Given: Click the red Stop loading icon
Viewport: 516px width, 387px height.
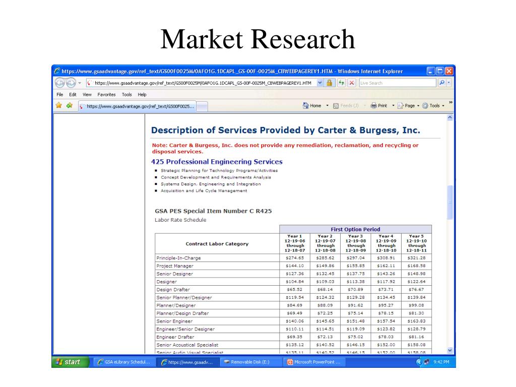Looking at the screenshot, I should pyautogui.click(x=351, y=83).
